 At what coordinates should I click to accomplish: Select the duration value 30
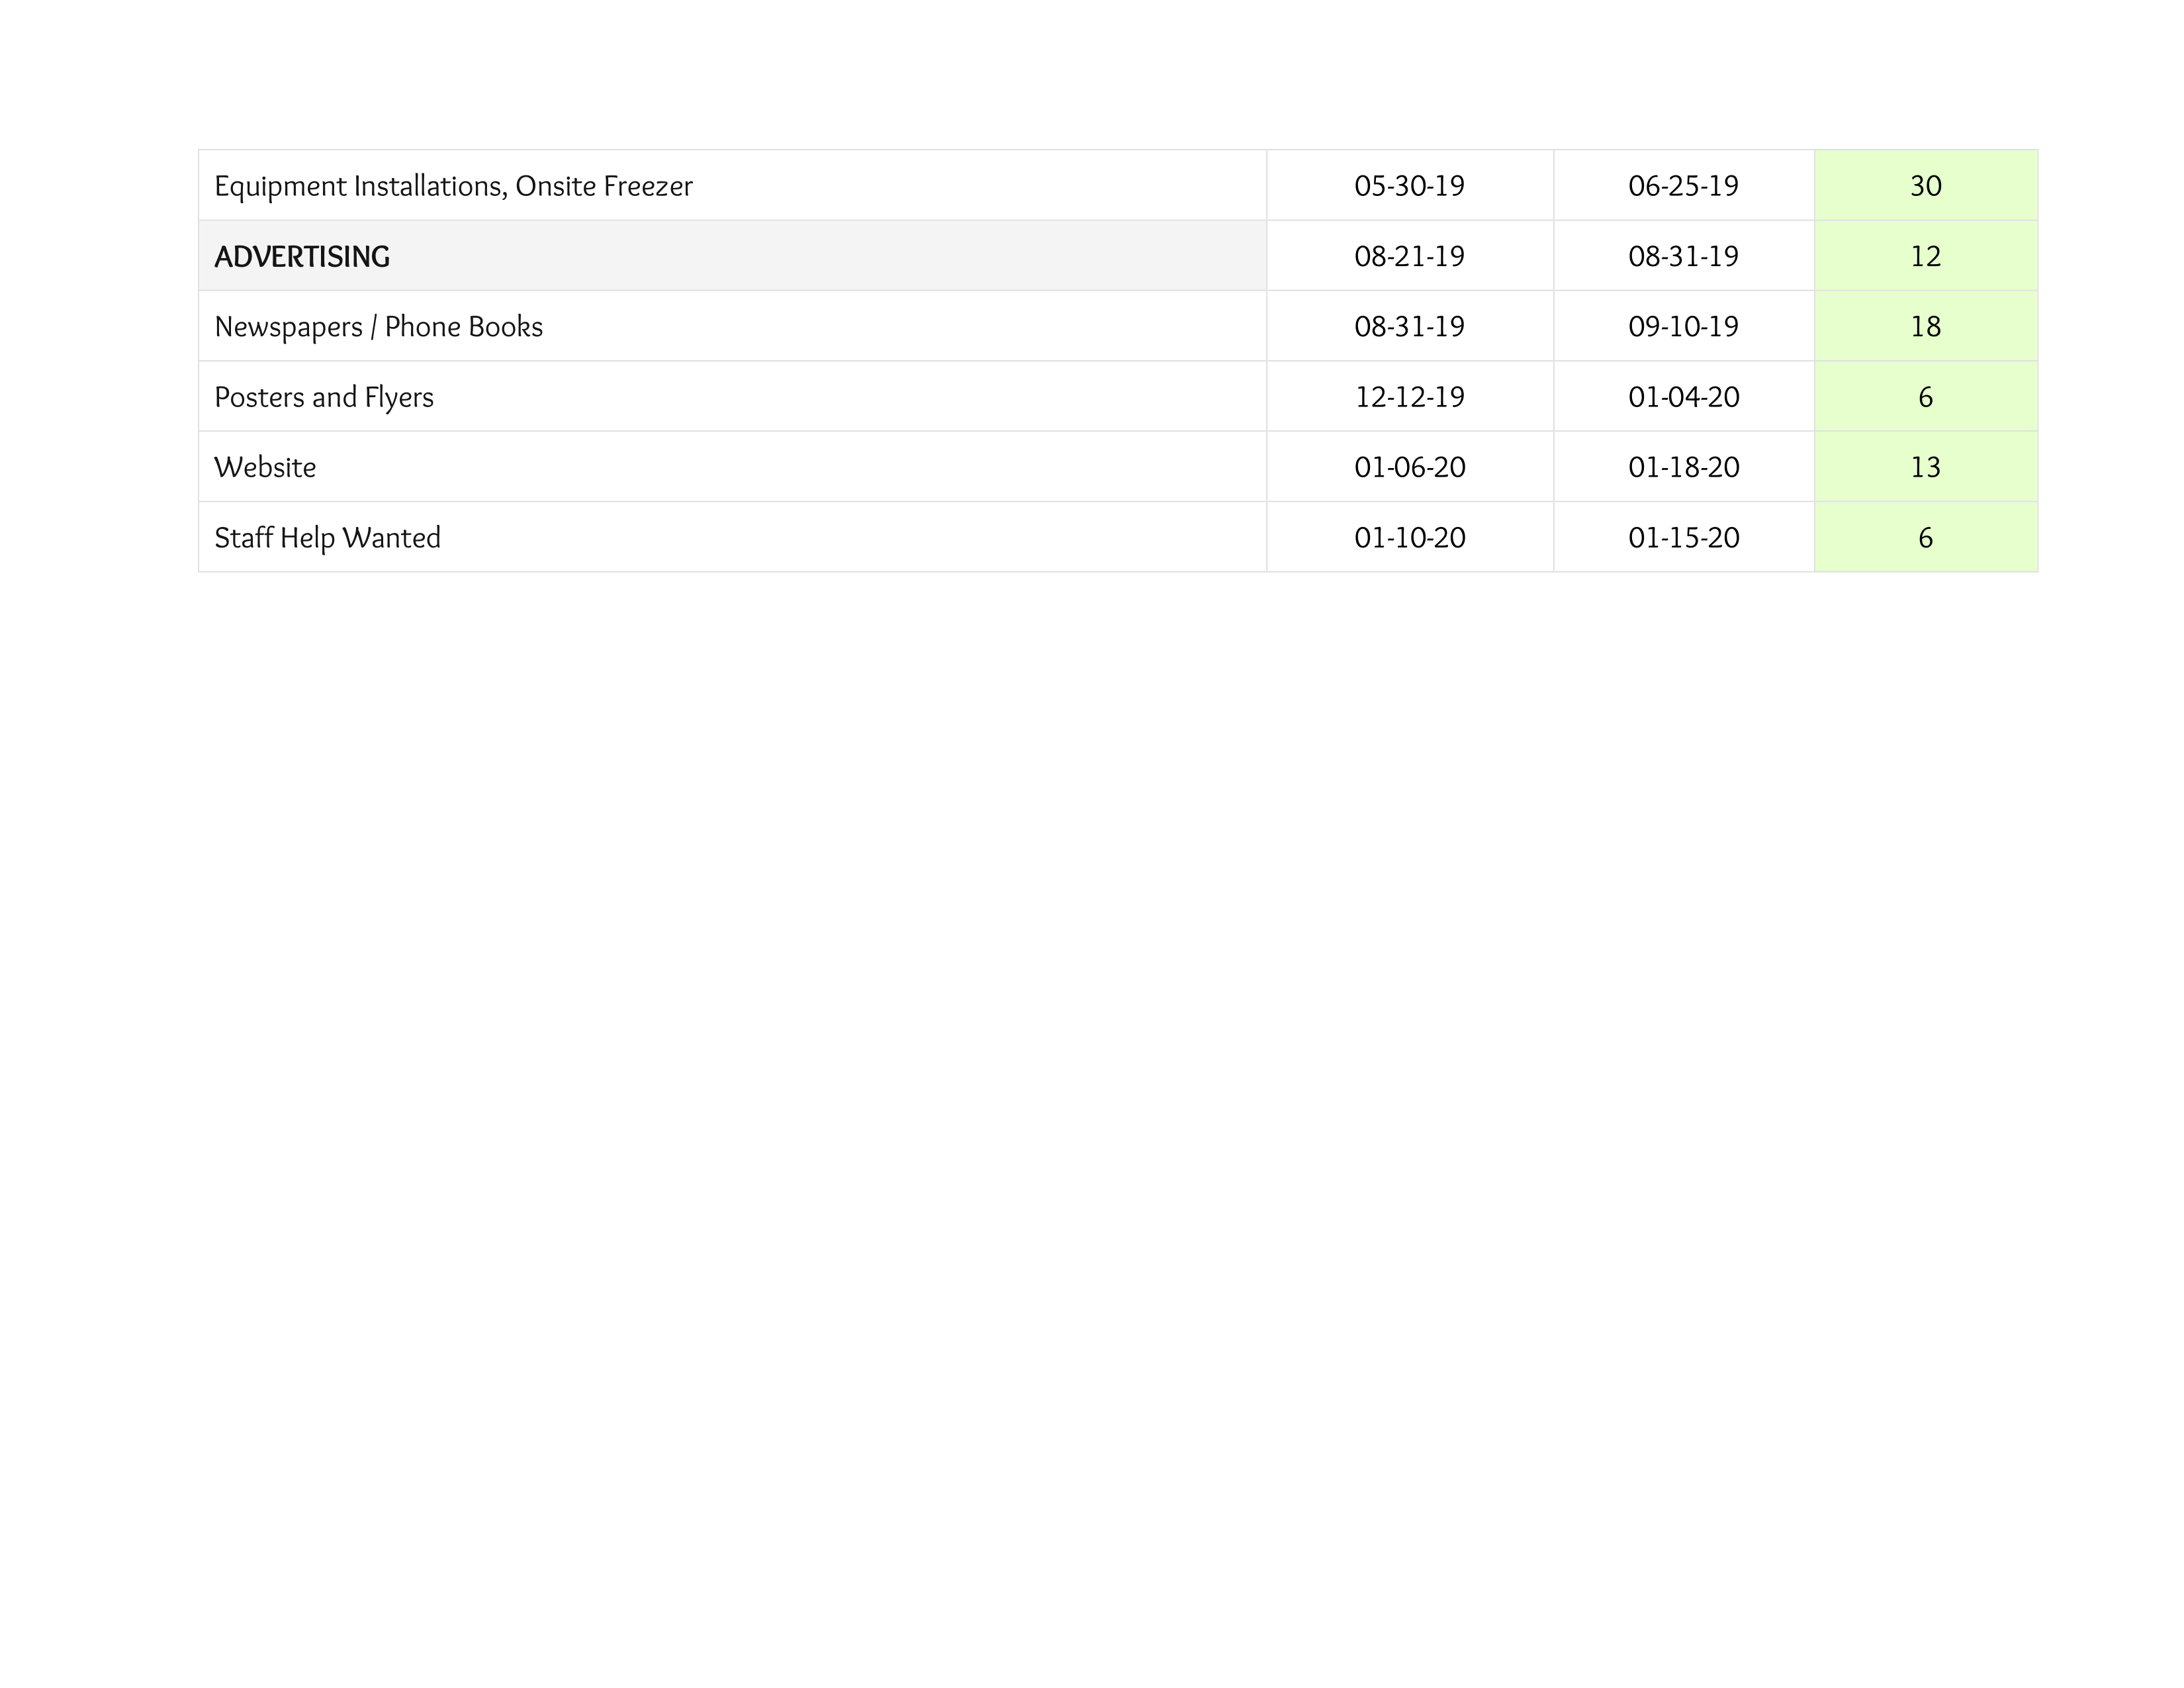click(x=1925, y=186)
